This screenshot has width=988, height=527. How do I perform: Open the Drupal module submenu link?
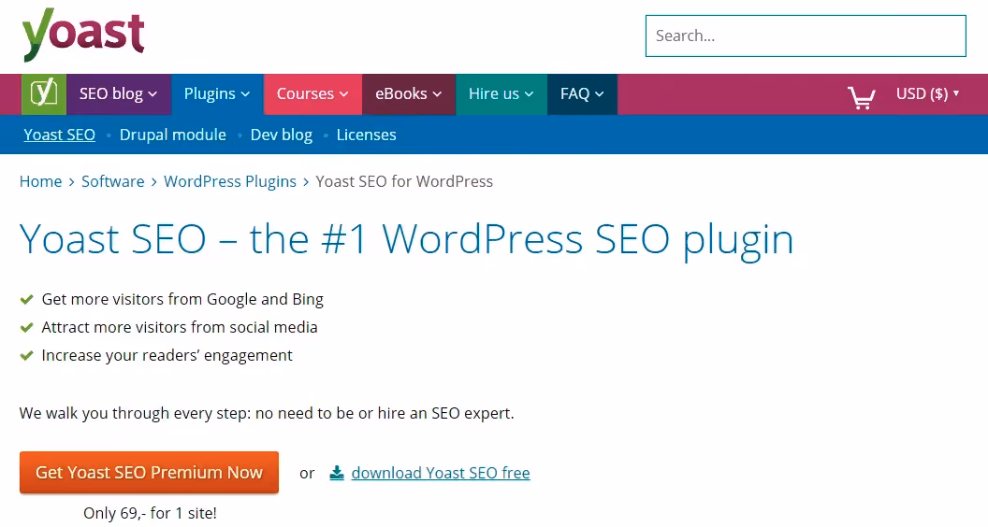(x=173, y=135)
